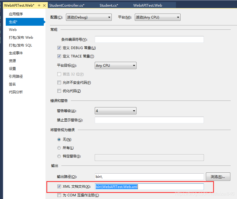Open the 引用路径 page
Viewport: 237px width, 199px height.
pos(16,76)
